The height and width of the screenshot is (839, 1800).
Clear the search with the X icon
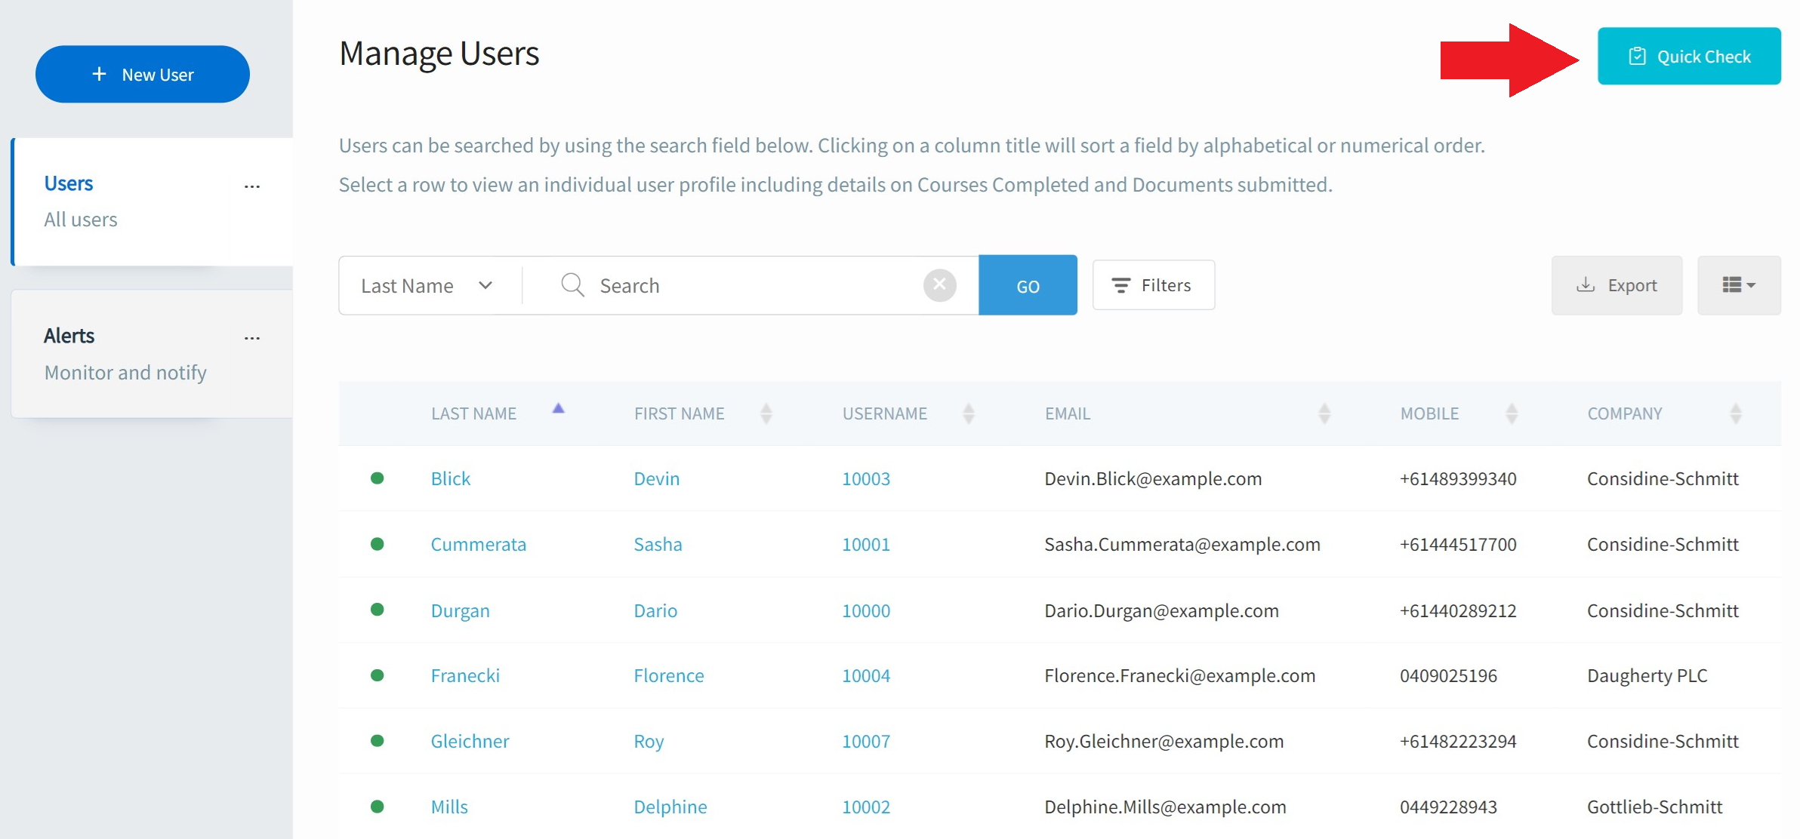[940, 285]
